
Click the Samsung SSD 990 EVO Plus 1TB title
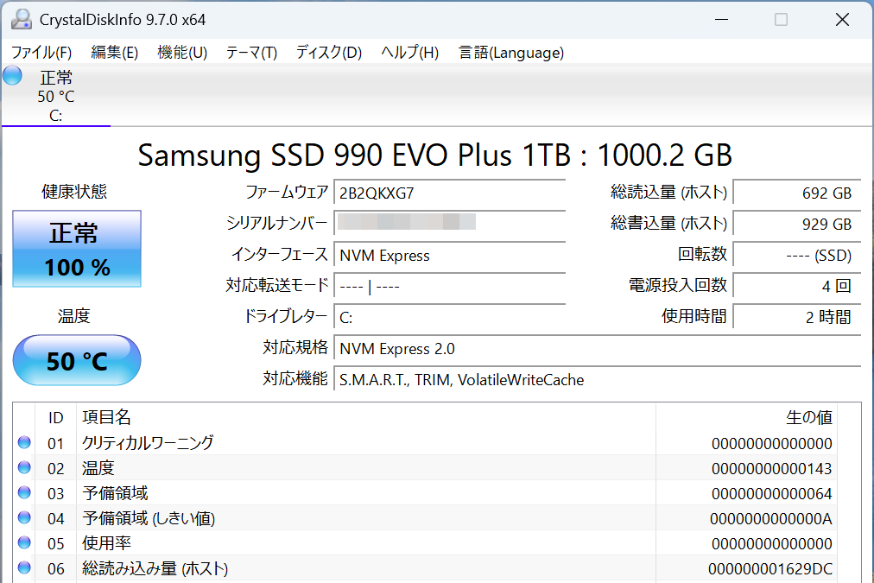point(434,155)
